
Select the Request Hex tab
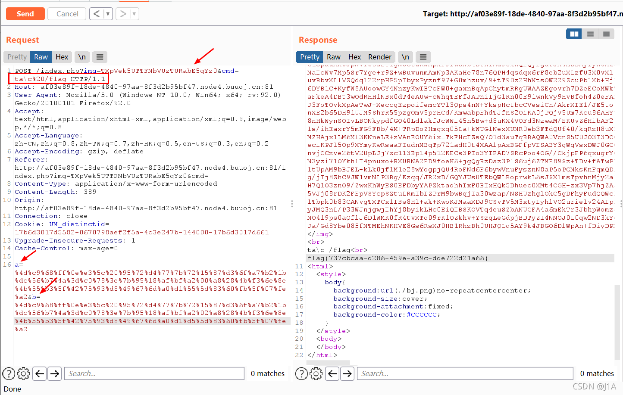(62, 57)
